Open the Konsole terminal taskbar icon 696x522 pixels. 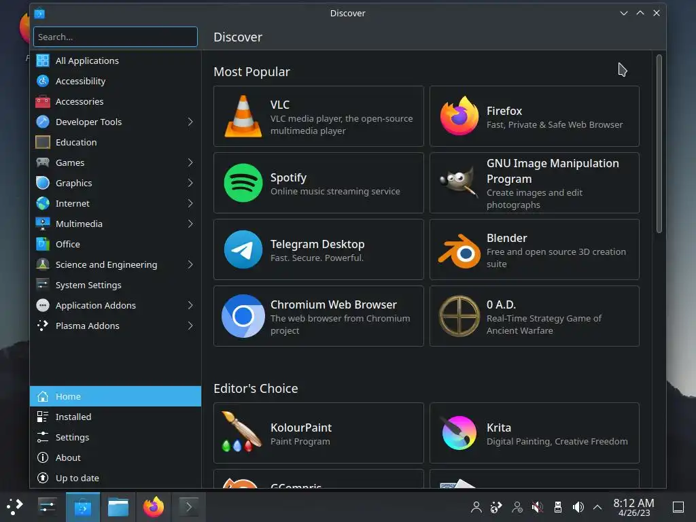tap(189, 507)
